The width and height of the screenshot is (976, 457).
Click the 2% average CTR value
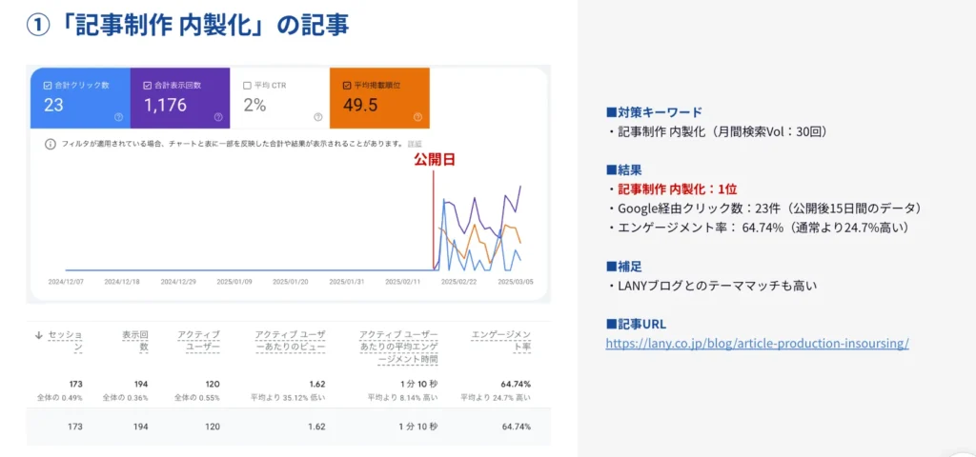pyautogui.click(x=254, y=105)
